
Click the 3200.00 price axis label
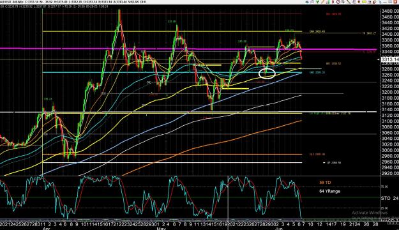(x=390, y=92)
